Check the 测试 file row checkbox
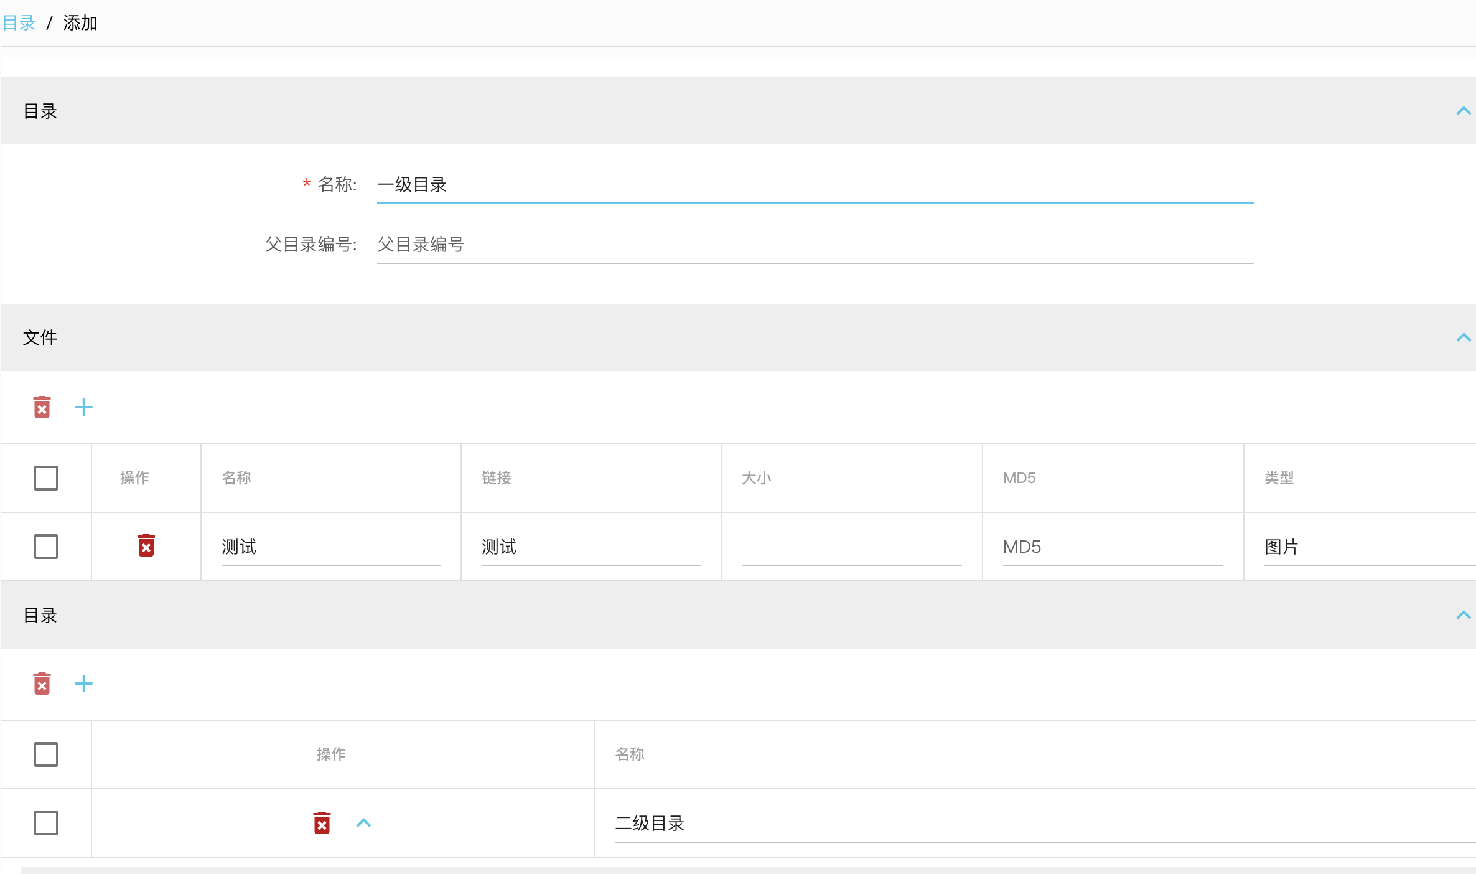This screenshot has width=1476, height=874. coord(46,547)
